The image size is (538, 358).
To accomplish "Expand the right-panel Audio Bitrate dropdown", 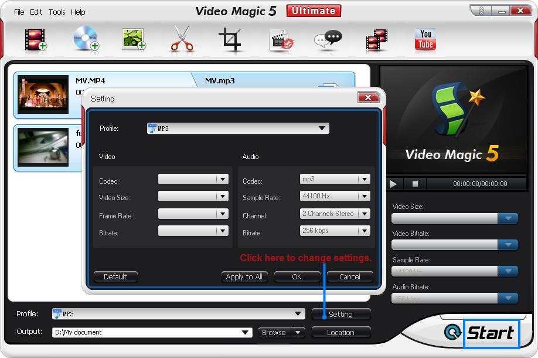I will (508, 298).
